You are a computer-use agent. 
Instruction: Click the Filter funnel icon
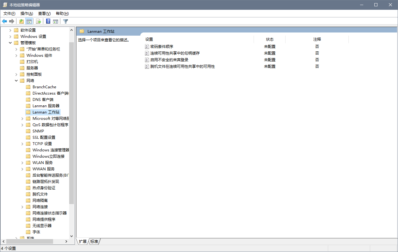coord(65,21)
